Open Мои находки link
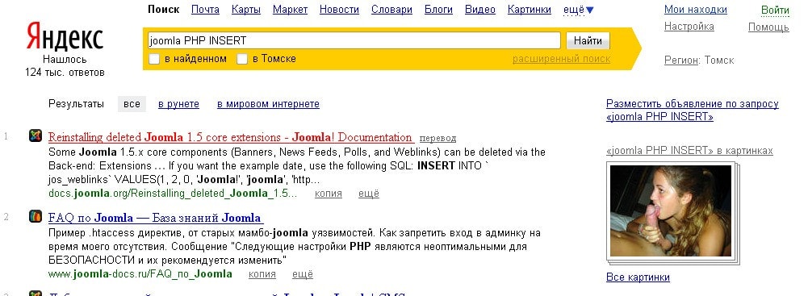The height and width of the screenshot is (296, 808). 696,9
